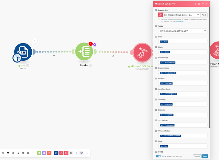Click the wrench between CSV and Iterator
219x160 pixels.
[x=54, y=56]
